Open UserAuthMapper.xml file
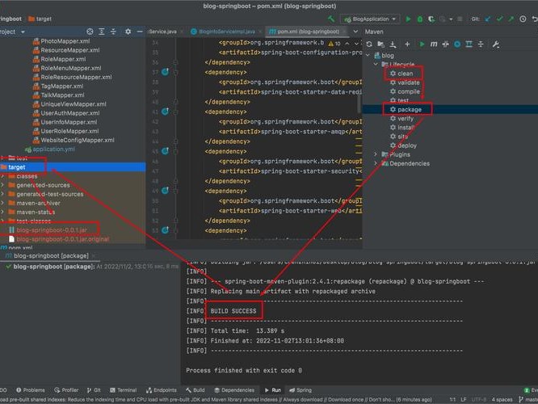 pyautogui.click(x=66, y=113)
